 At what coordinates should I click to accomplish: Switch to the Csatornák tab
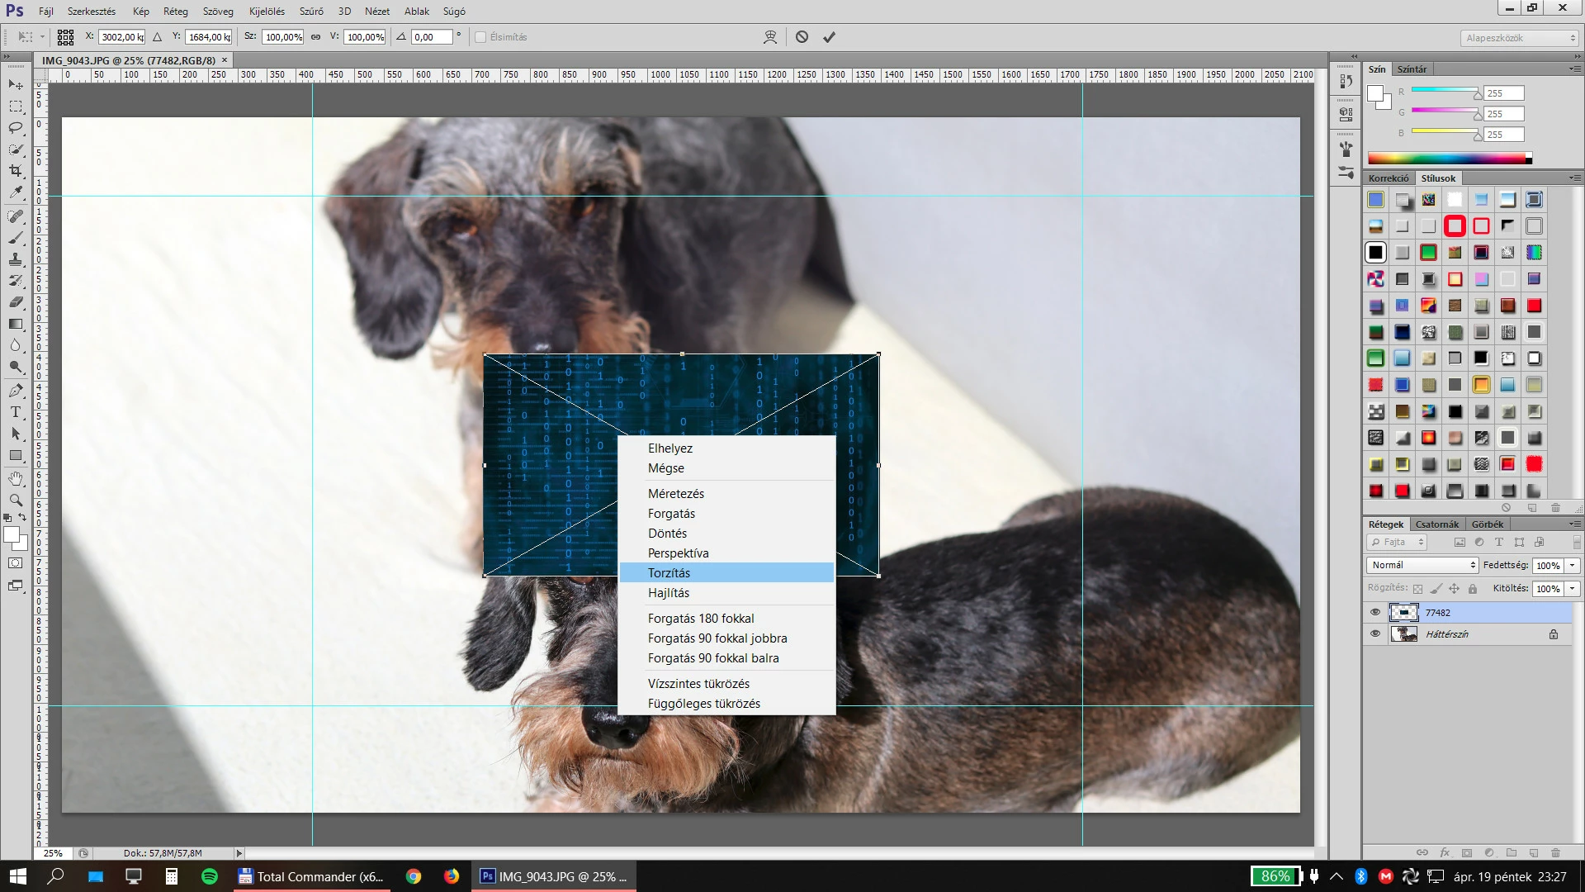(1436, 524)
